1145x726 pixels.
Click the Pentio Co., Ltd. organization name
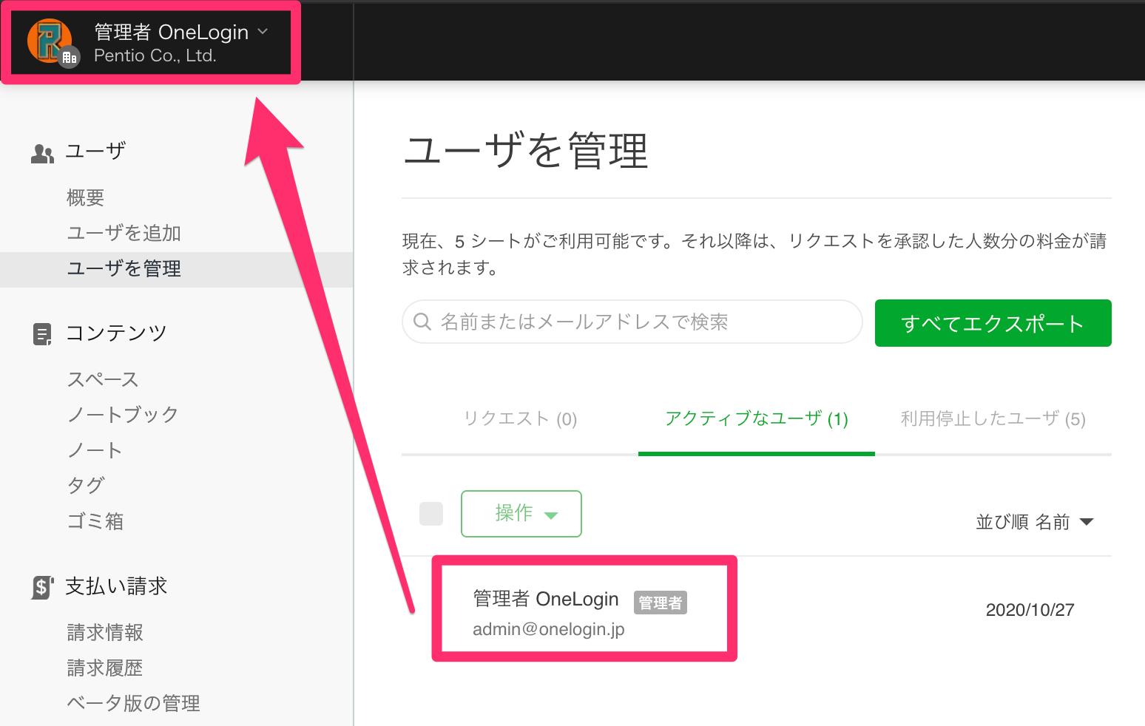click(155, 56)
